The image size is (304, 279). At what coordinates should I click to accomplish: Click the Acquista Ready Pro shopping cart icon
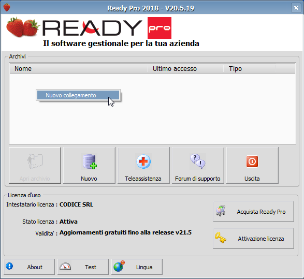221,211
